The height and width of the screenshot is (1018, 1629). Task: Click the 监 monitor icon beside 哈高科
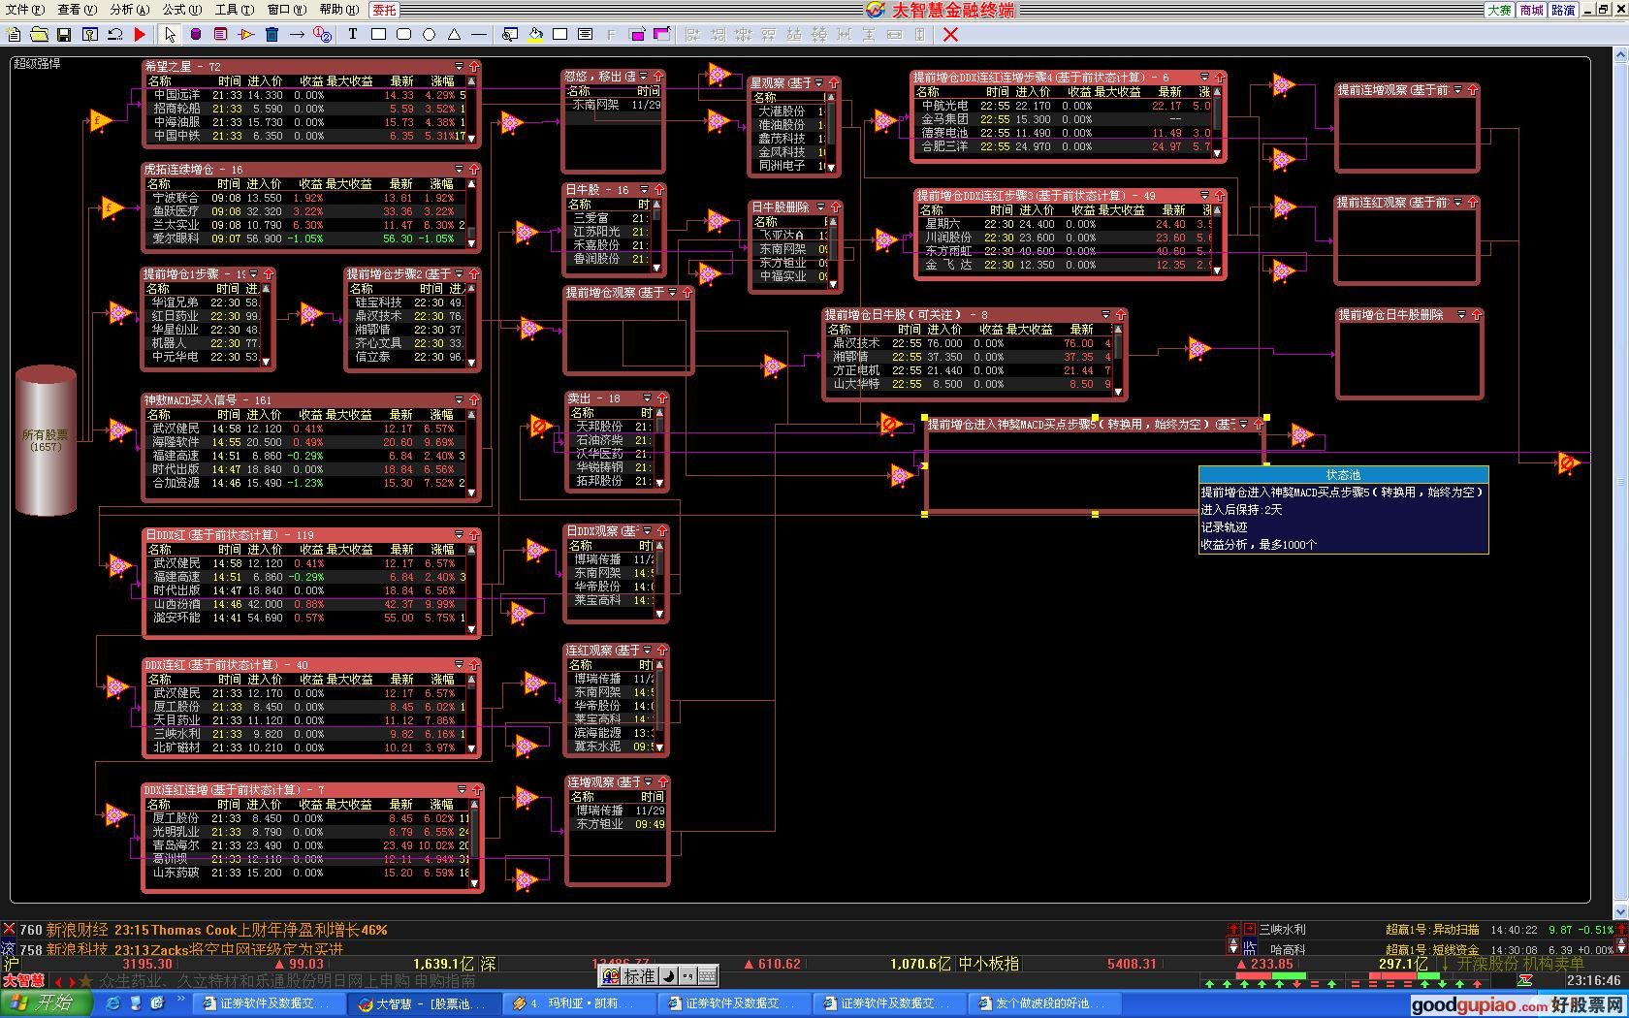click(1250, 948)
